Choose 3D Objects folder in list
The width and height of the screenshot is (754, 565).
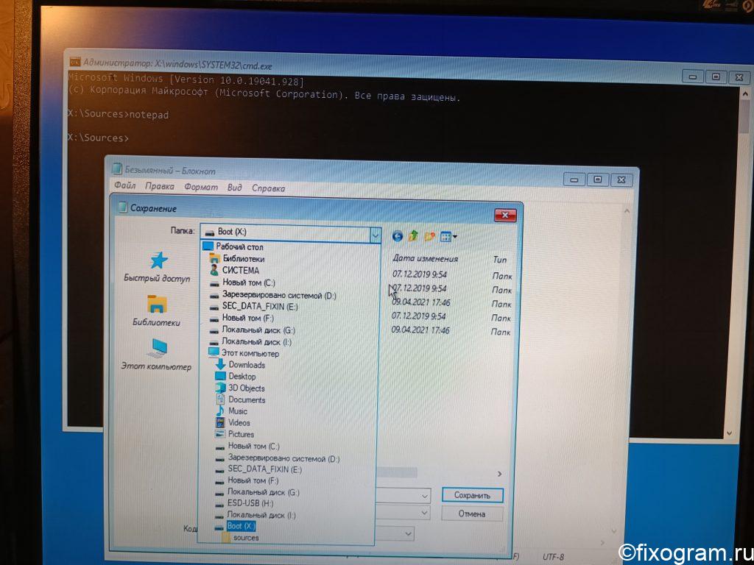pos(240,388)
